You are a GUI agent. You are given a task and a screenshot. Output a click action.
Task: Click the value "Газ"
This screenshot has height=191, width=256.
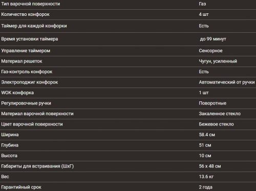202,4
